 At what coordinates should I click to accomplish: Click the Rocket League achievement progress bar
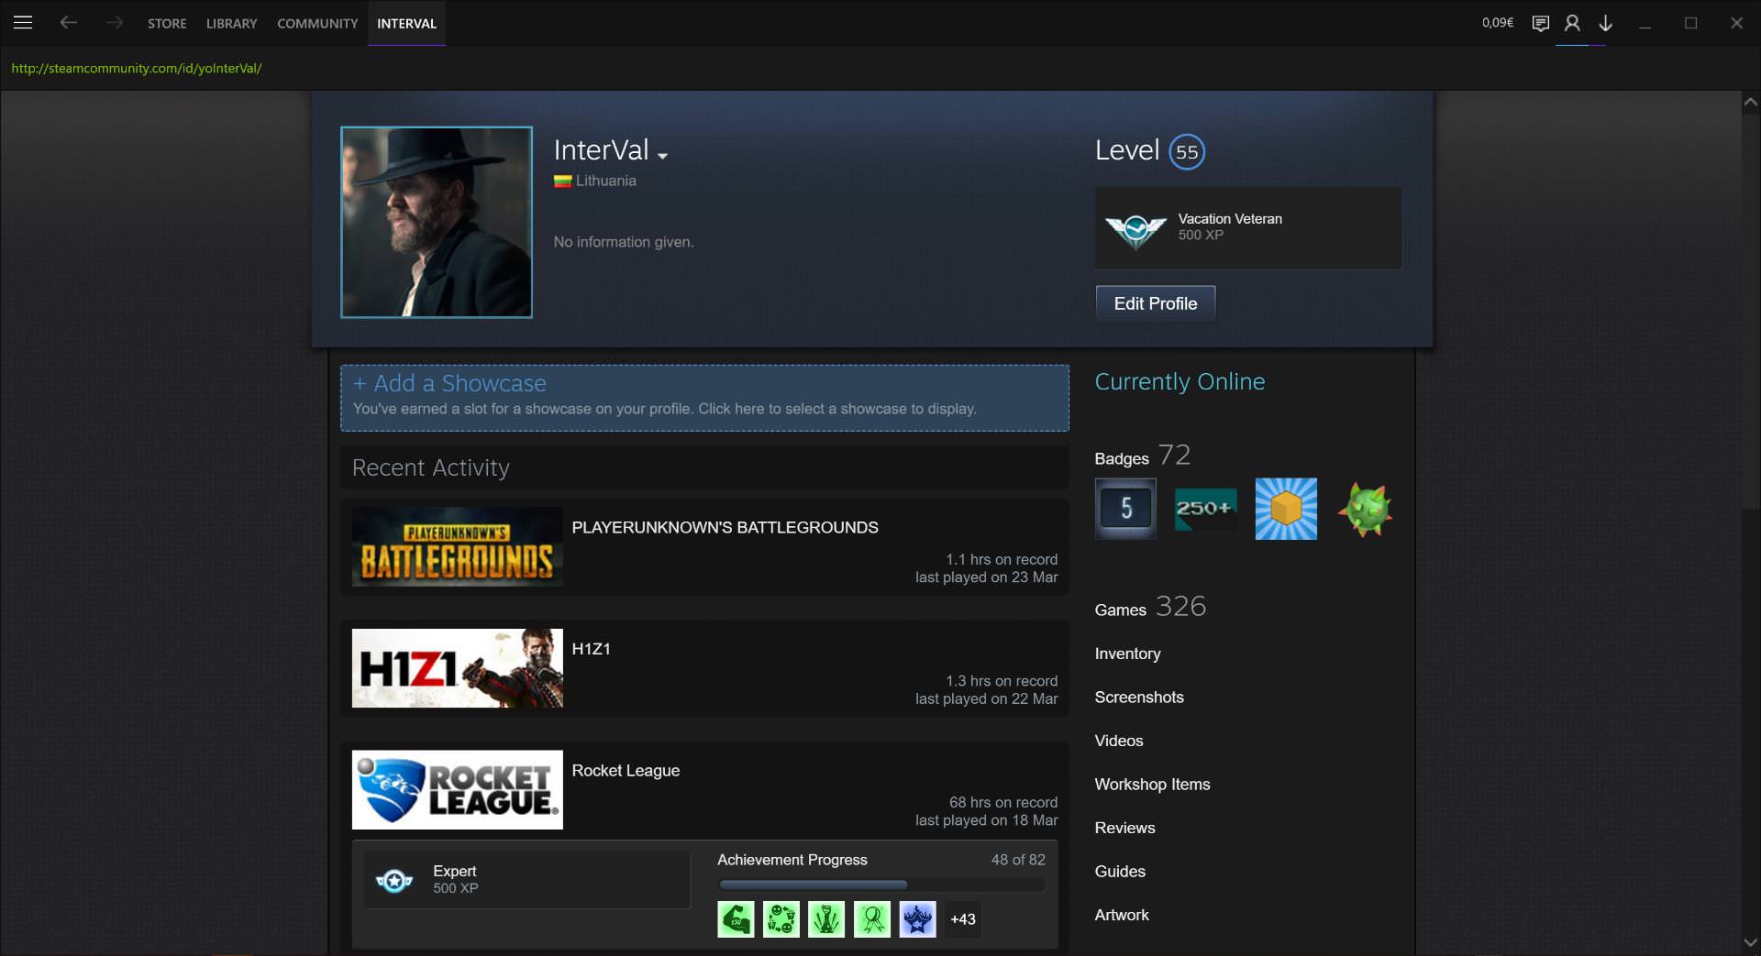coord(881,885)
